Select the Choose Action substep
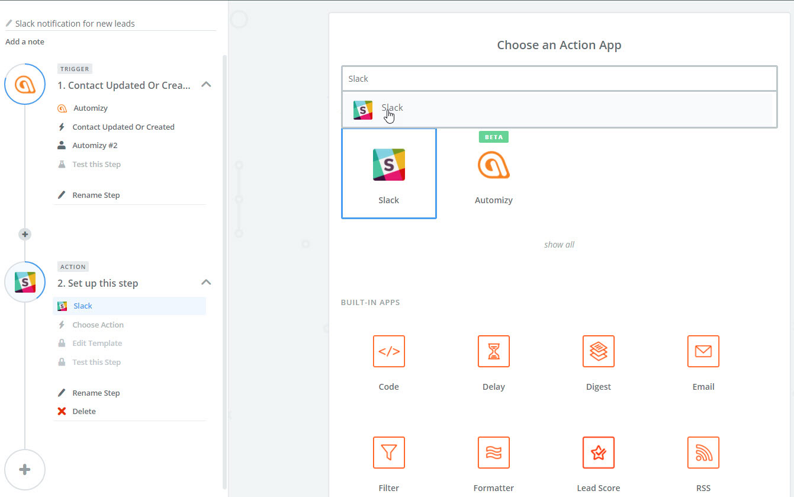Screen dimensions: 794x497 98,325
